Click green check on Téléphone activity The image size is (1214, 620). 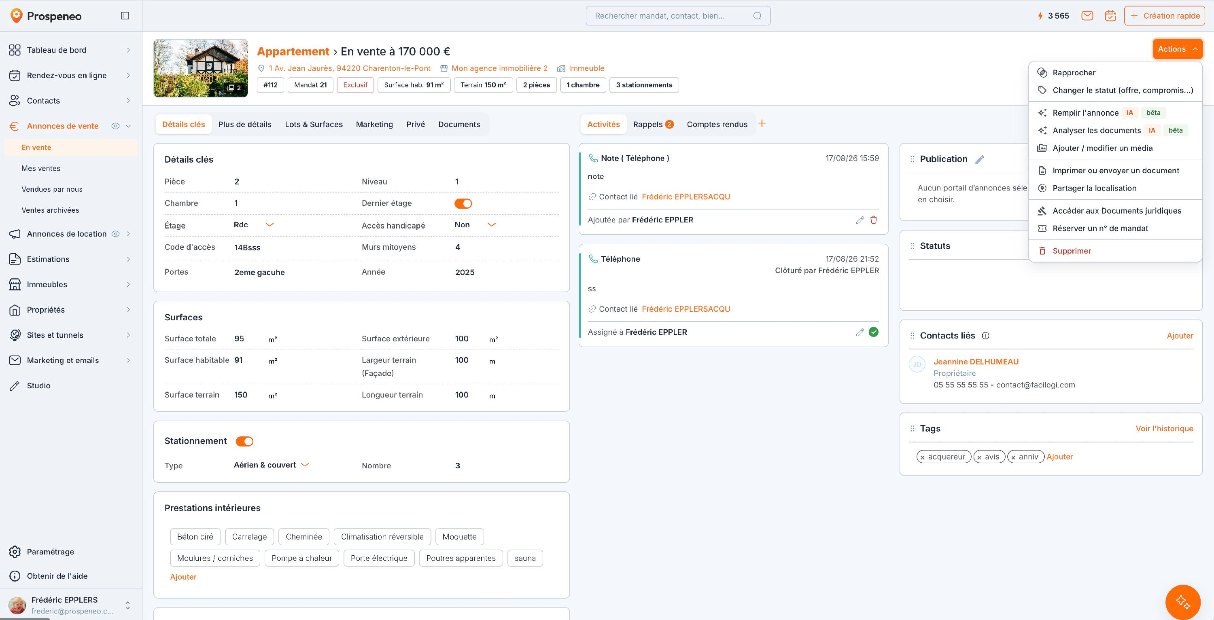[874, 332]
